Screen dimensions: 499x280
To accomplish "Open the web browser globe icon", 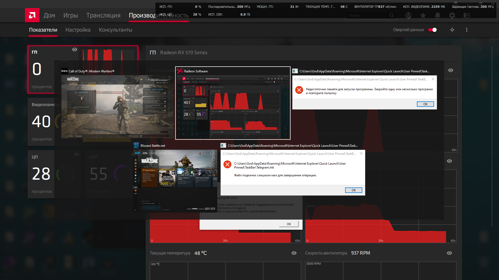I will tap(409, 15).
